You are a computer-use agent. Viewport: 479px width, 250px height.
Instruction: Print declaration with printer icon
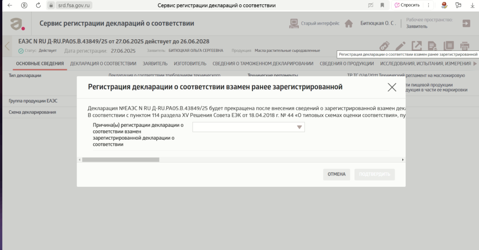coord(464,46)
